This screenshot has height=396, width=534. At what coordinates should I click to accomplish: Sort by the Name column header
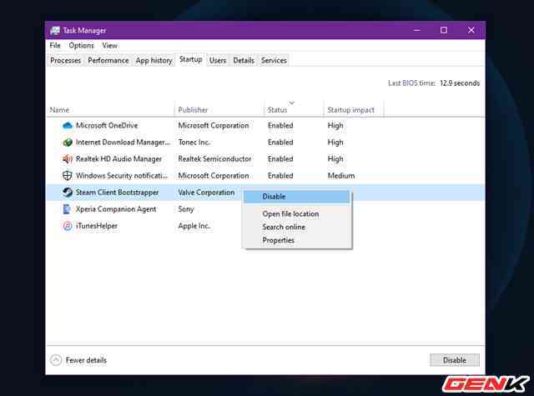[x=111, y=110]
